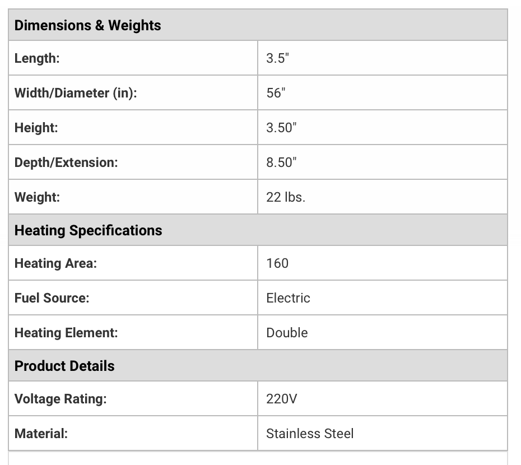Click the 220V voltage value
This screenshot has width=521, height=465.
coord(281,399)
